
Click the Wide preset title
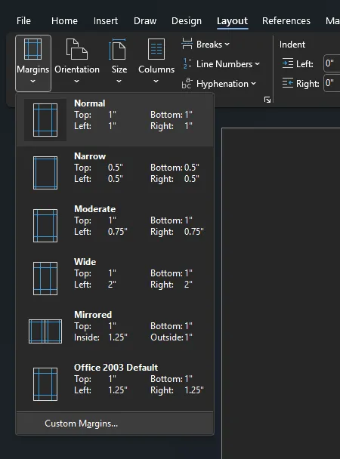tap(85, 262)
